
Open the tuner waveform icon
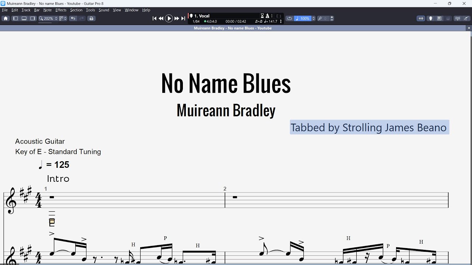[x=458, y=18]
